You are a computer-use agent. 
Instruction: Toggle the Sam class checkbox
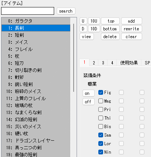[101, 135]
